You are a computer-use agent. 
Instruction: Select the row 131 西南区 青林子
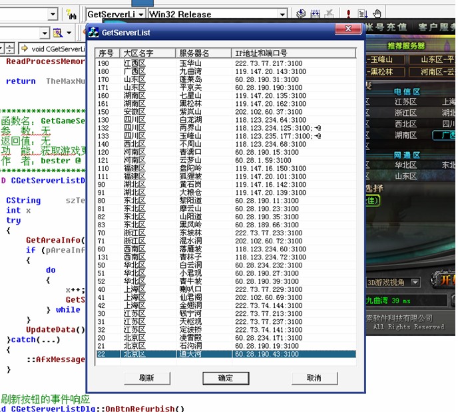click(226, 257)
